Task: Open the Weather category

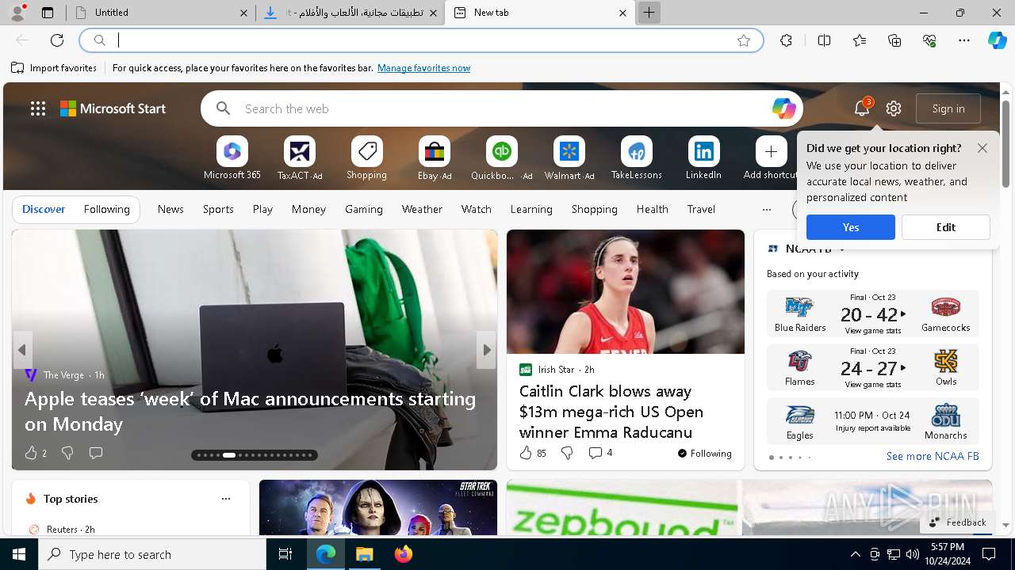Action: 422,209
